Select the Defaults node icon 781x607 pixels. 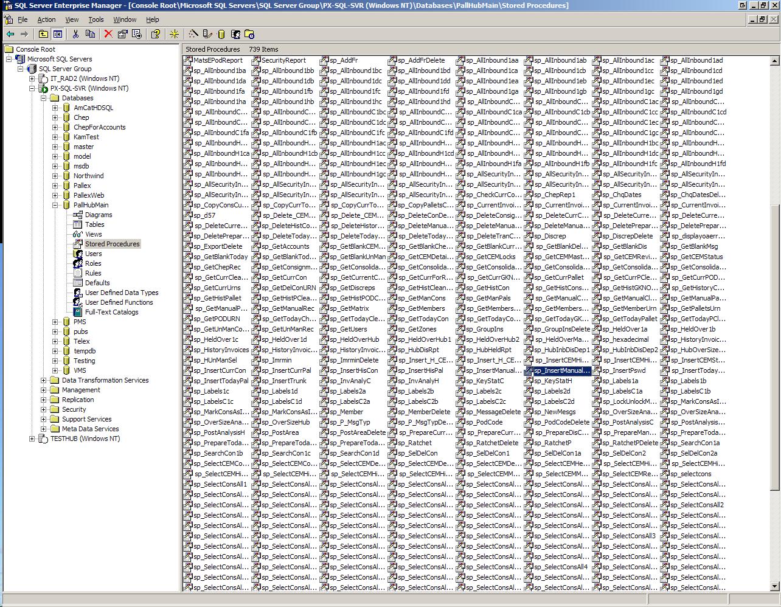[x=78, y=283]
